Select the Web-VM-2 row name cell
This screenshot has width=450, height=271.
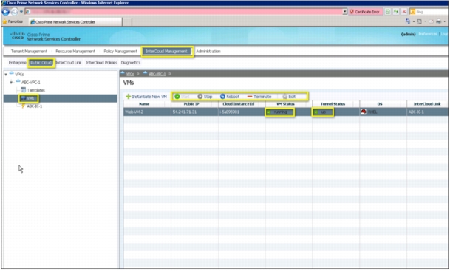point(147,112)
